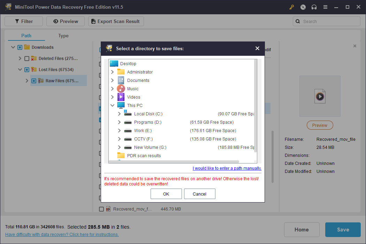Uncheck the Lost Files checkbox
The width and height of the screenshot is (366, 244).
tap(27, 69)
